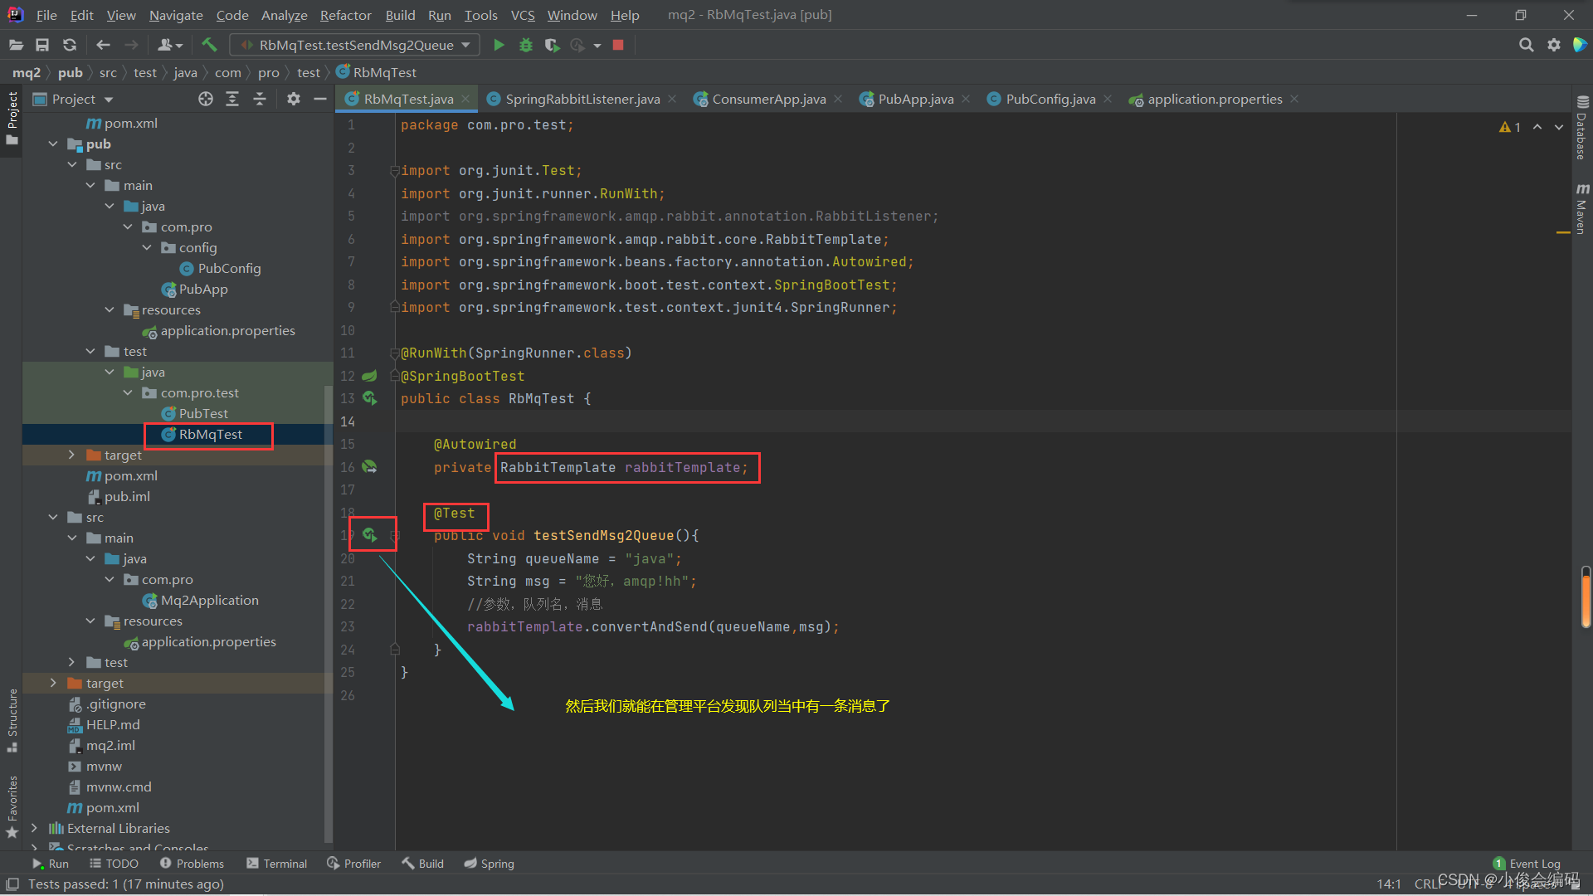The width and height of the screenshot is (1593, 896).
Task: Expand External Libraries node
Action: pos(34,828)
